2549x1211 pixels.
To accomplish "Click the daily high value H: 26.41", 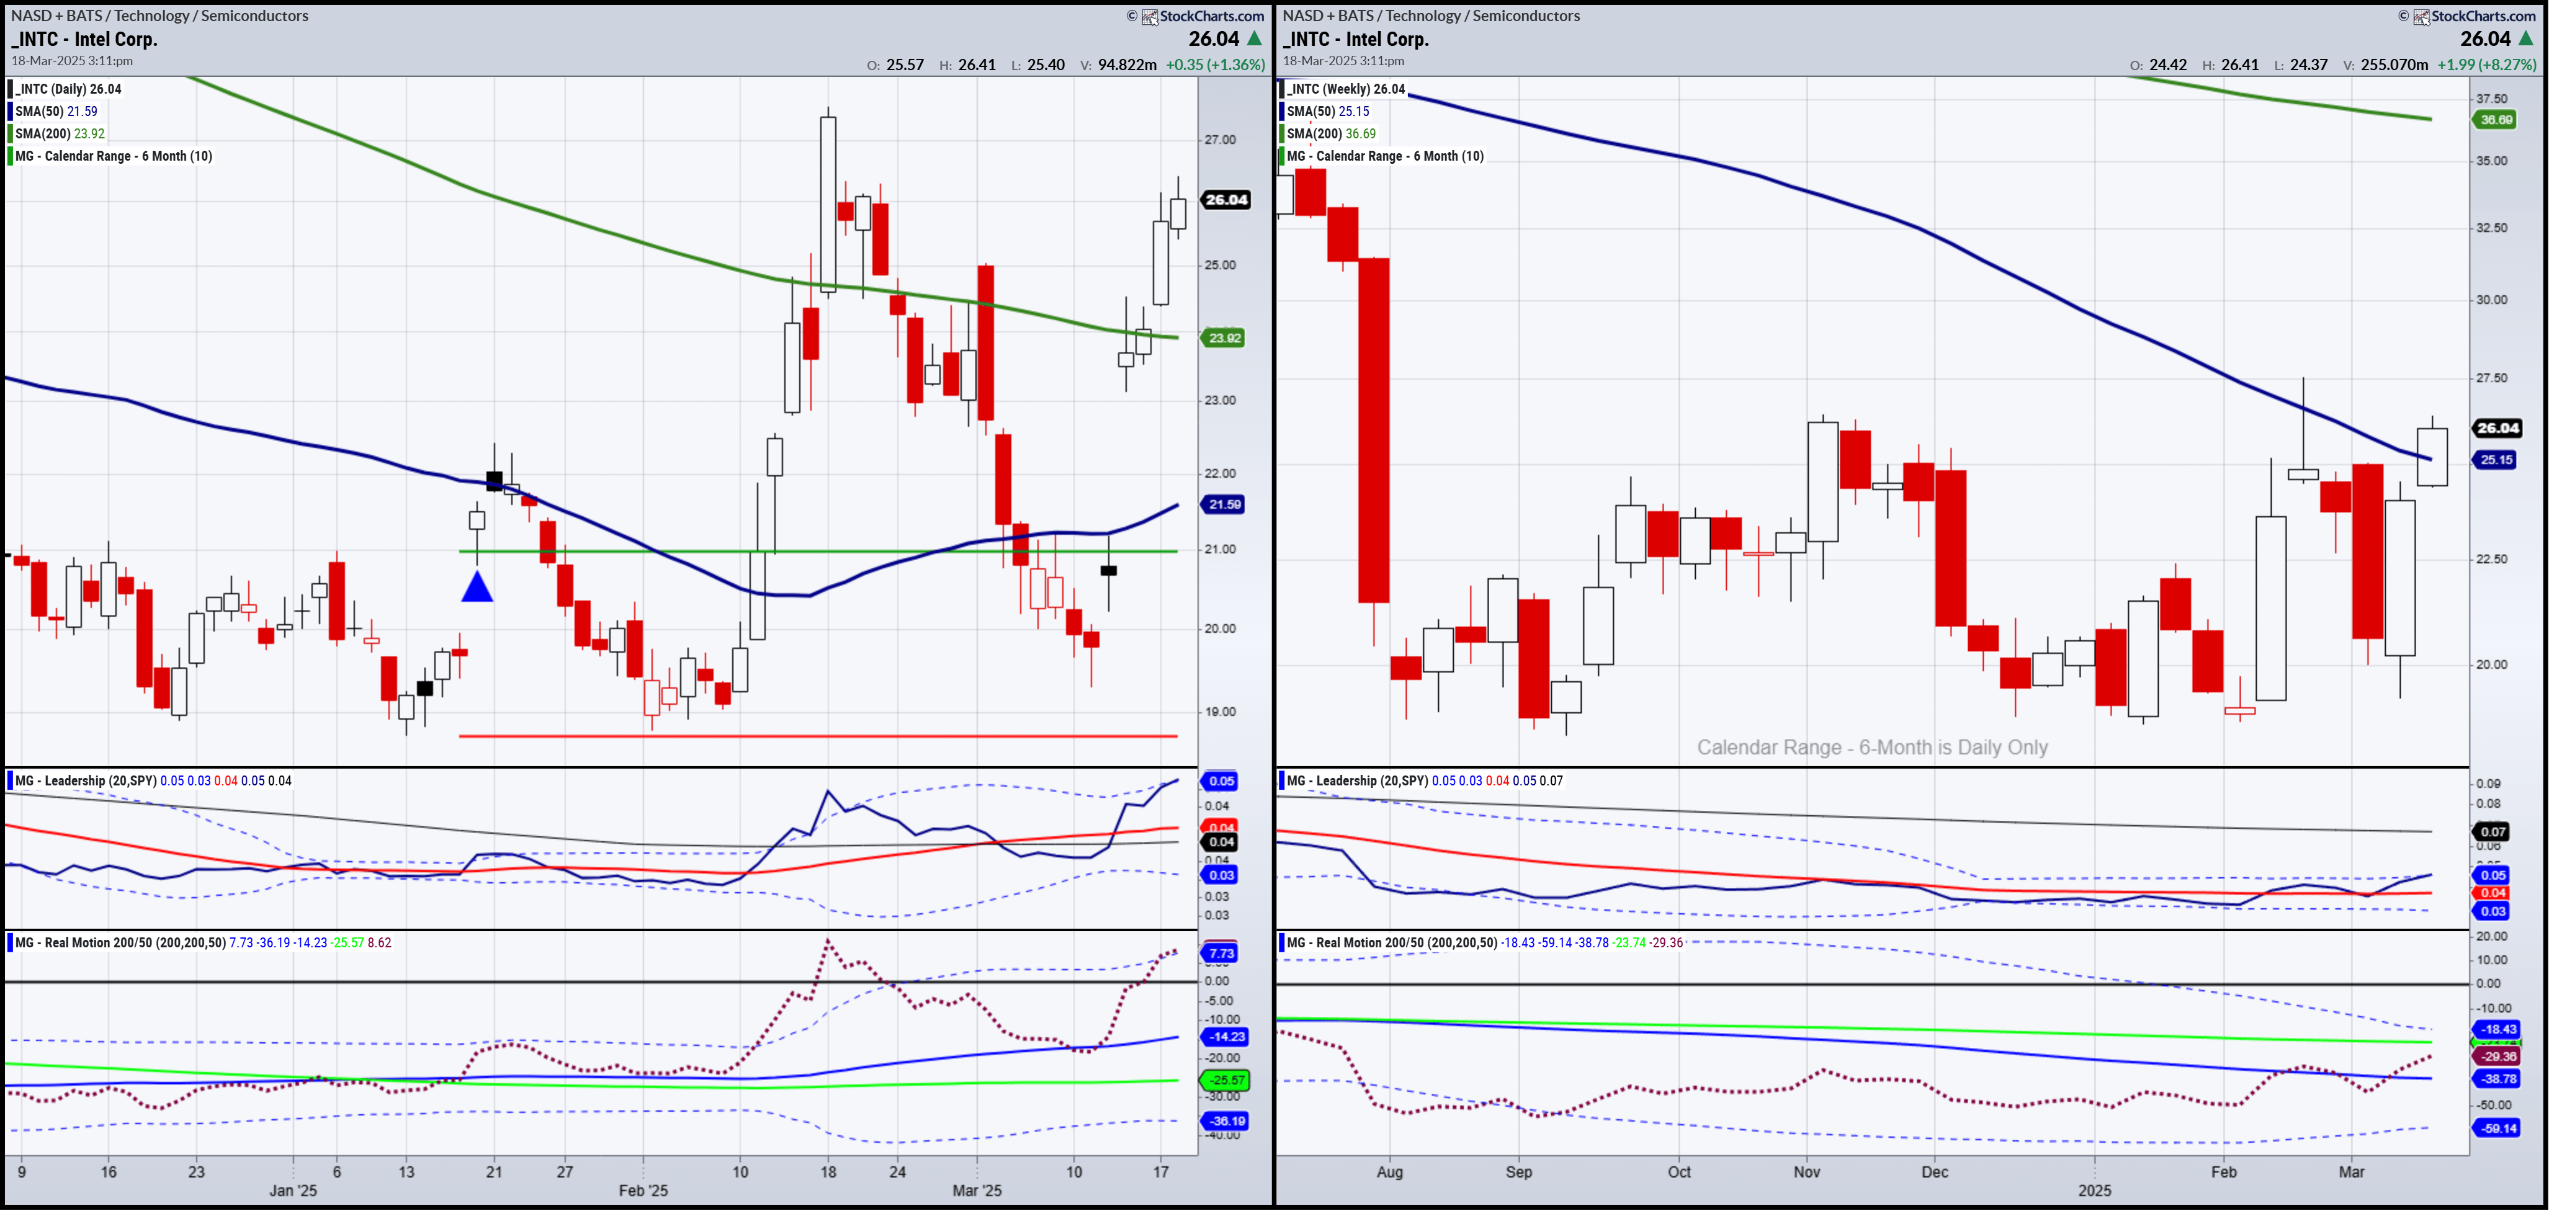I will click(x=967, y=65).
